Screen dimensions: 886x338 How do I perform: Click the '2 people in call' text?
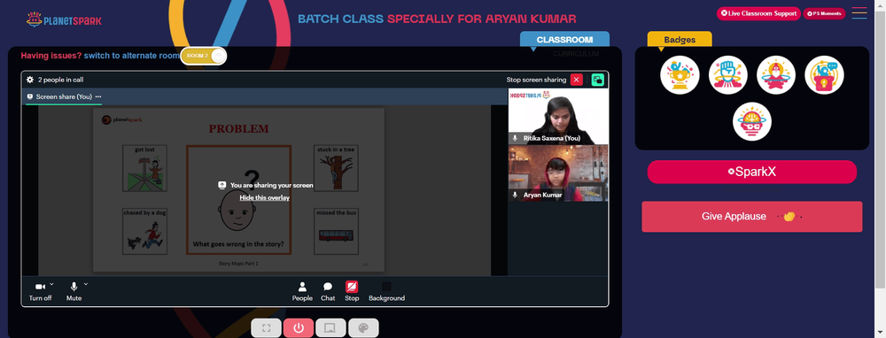click(x=60, y=80)
